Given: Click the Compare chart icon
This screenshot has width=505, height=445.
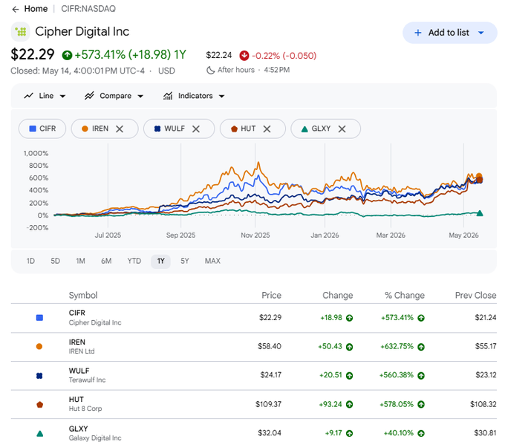Looking at the screenshot, I should click(89, 96).
